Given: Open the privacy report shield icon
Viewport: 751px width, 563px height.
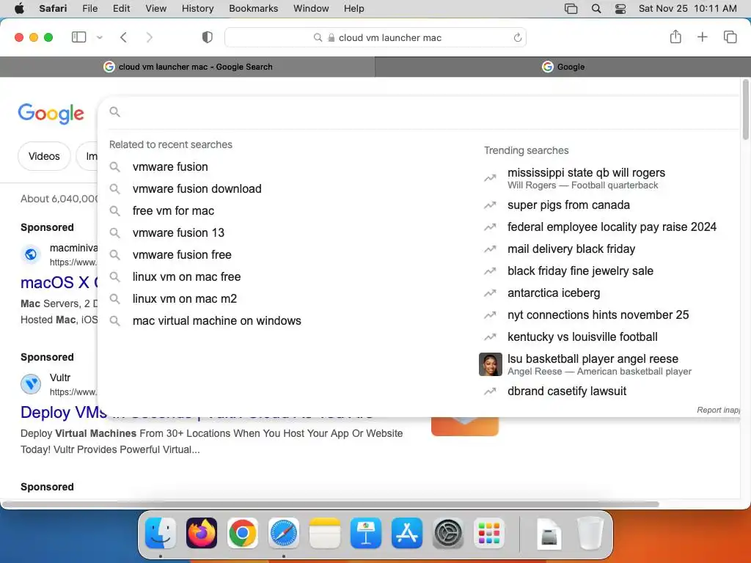Looking at the screenshot, I should (x=208, y=37).
